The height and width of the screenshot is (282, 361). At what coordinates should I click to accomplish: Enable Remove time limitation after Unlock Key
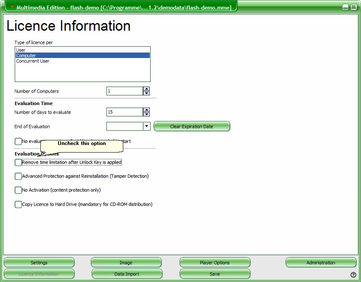(x=18, y=162)
